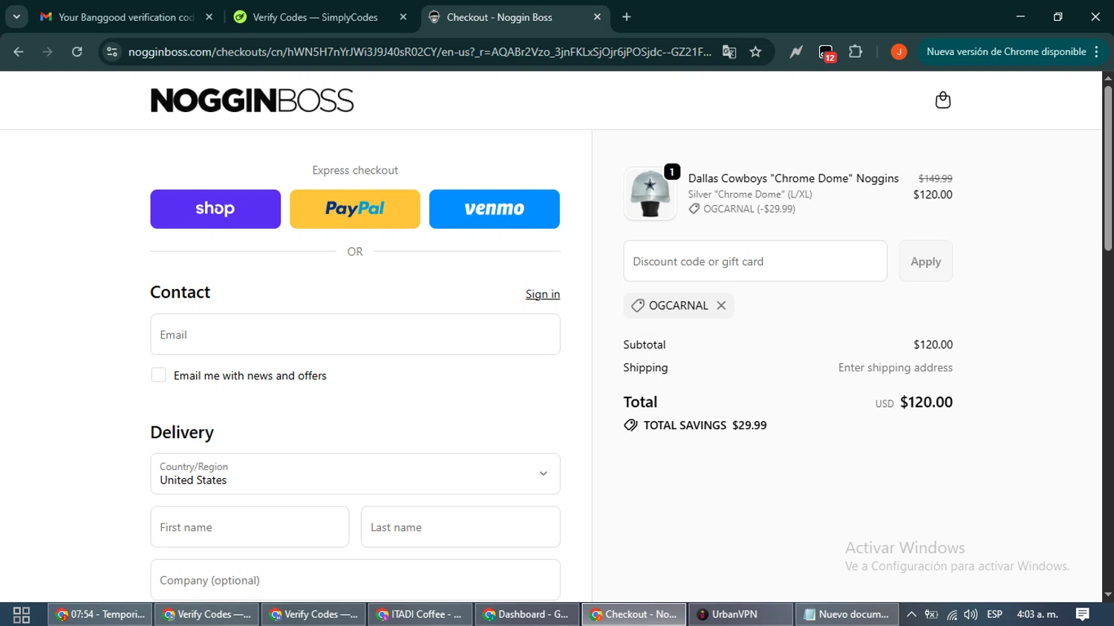Reload the checkout page
The width and height of the screenshot is (1114, 626).
pyautogui.click(x=77, y=52)
